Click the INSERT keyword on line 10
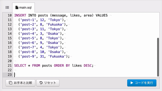This screenshot has width=162, height=91. pyautogui.click(x=20, y=15)
